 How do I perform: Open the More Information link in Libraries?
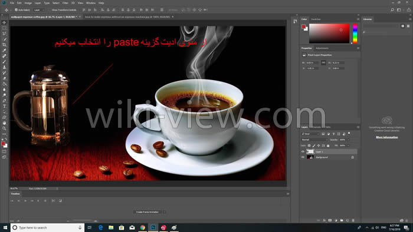[386, 137]
